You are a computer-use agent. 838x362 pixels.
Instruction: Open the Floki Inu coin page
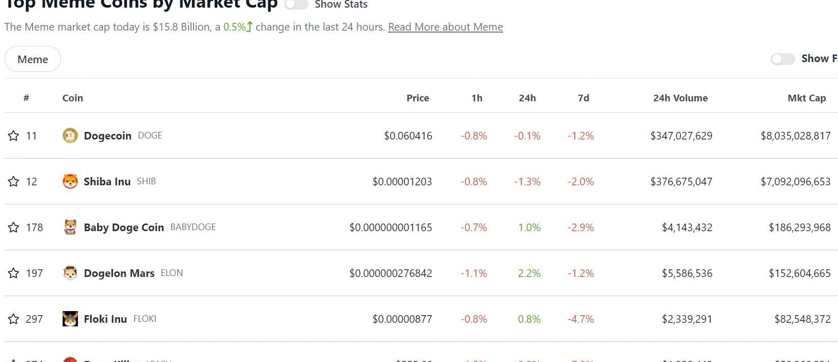tap(105, 319)
